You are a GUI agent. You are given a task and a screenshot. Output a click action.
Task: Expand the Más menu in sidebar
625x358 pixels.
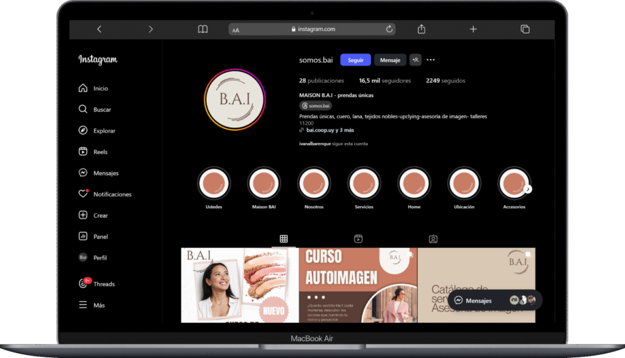coord(83,305)
